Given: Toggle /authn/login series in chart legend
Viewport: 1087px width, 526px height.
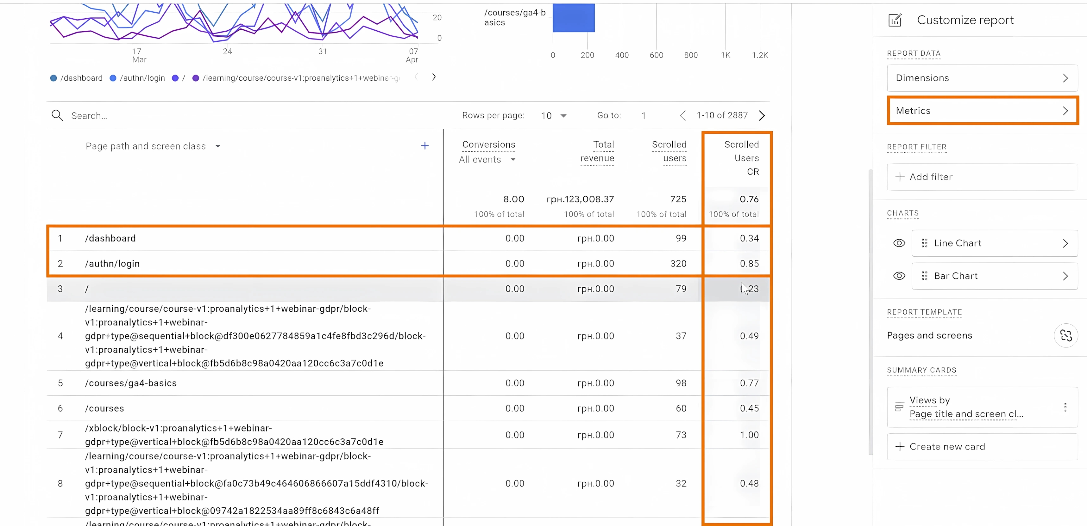Looking at the screenshot, I should [x=137, y=78].
